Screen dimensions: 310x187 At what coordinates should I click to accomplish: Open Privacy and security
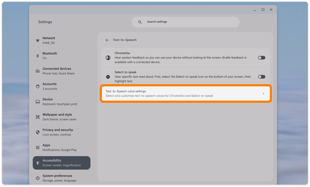(62, 132)
